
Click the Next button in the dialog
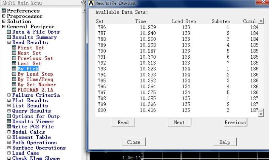click(x=179, y=122)
